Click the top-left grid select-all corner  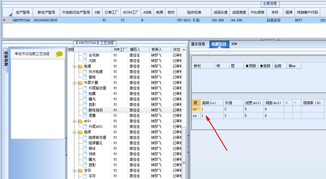pos(8,12)
